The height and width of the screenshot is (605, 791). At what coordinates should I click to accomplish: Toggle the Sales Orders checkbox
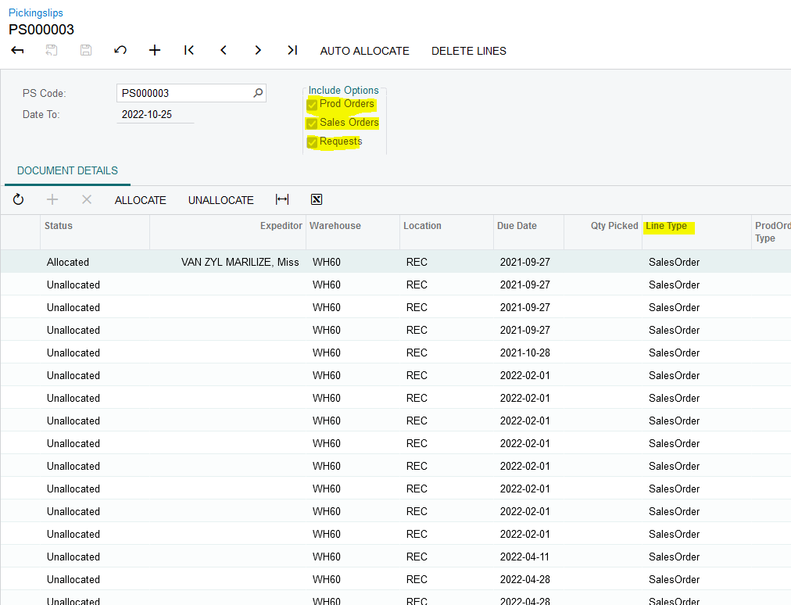(313, 124)
